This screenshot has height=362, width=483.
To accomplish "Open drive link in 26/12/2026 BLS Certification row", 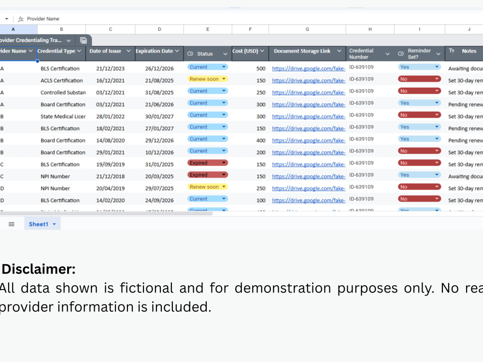I will point(309,69).
